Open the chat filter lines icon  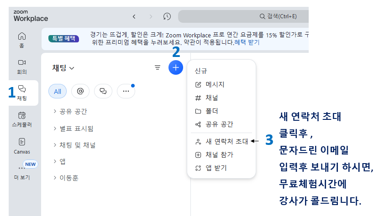(x=158, y=67)
